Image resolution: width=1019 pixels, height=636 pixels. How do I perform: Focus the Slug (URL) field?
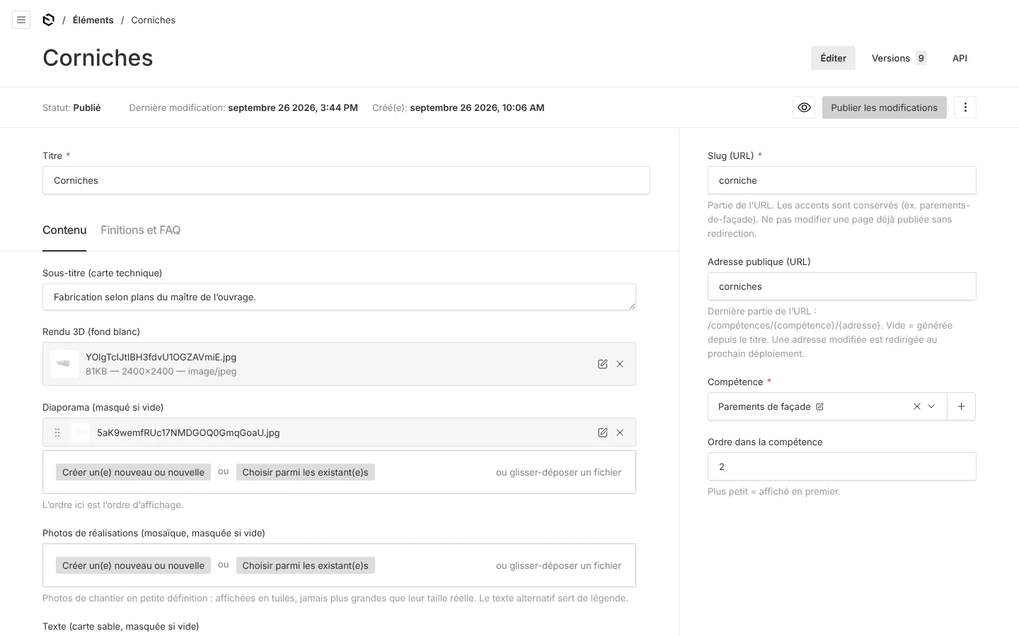(x=841, y=180)
